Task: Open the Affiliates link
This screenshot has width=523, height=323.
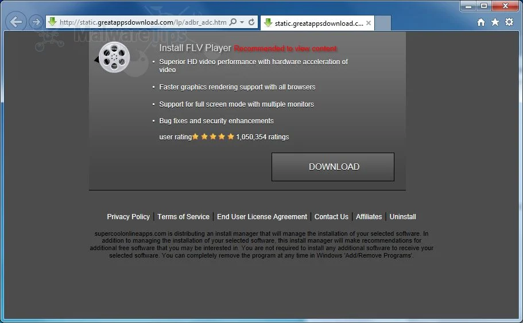Action: (369, 217)
